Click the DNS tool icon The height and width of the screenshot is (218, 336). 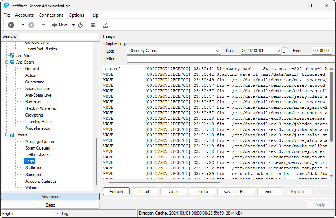105,25
